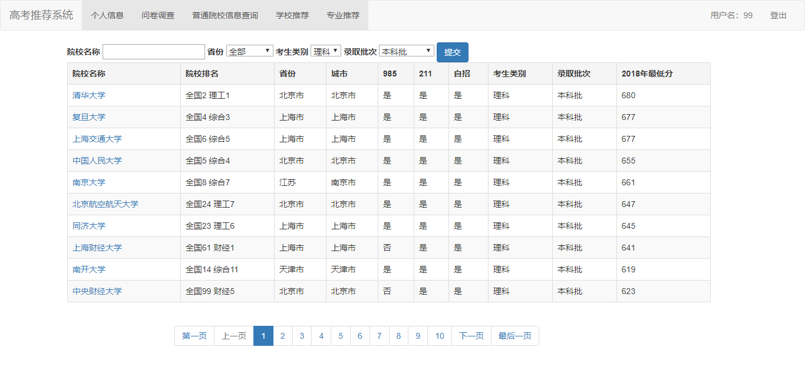Viewport: 805px width, 367px height.
Task: Select pagination page 1
Action: pyautogui.click(x=263, y=336)
